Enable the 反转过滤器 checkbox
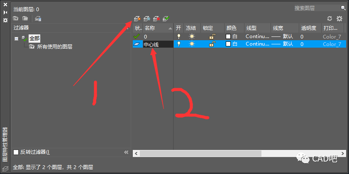The height and width of the screenshot is (174, 349). [x=16, y=152]
